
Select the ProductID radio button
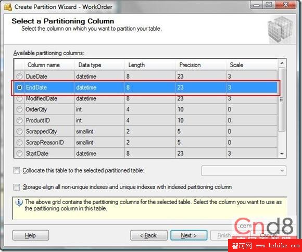point(19,120)
